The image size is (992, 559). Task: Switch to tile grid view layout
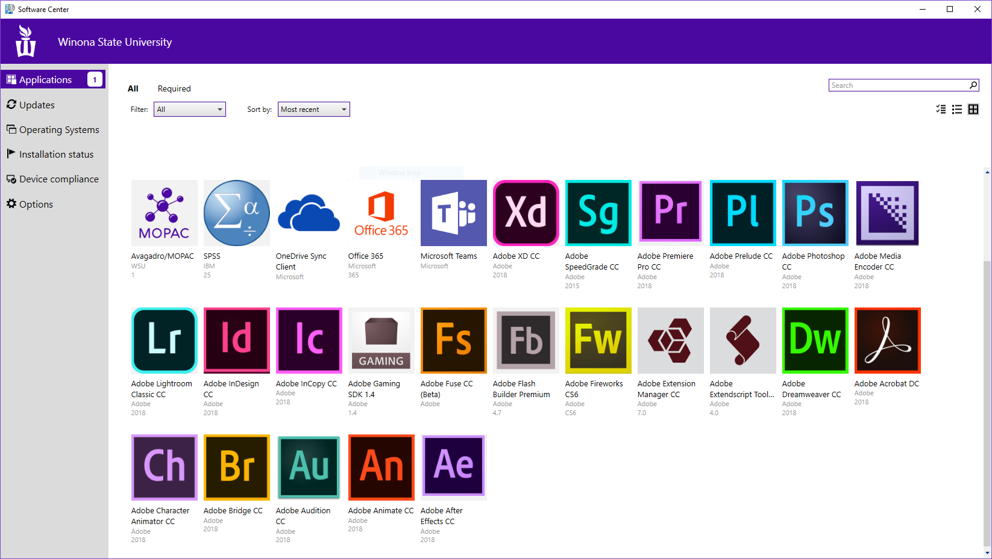(973, 110)
